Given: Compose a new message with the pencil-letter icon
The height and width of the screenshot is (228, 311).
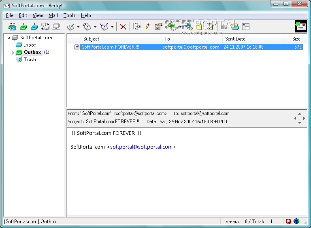Looking at the screenshot, I should tap(70, 27).
